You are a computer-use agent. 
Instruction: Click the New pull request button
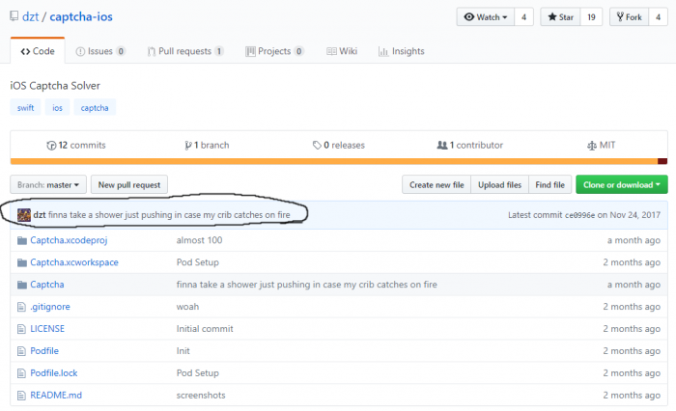tap(129, 185)
